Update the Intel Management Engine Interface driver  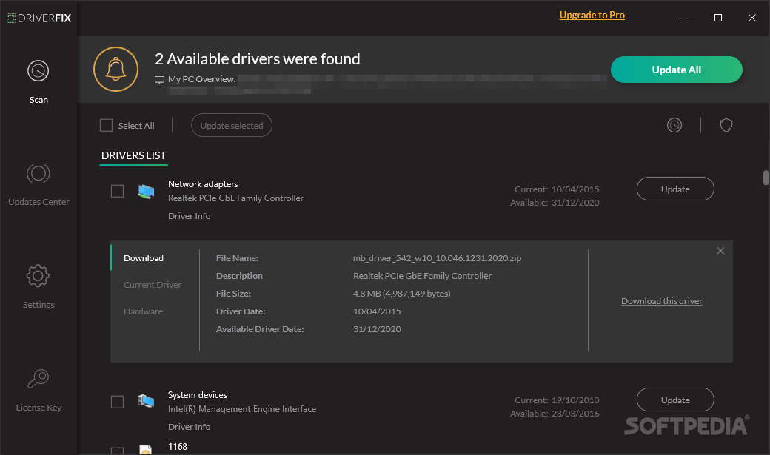[x=675, y=400]
